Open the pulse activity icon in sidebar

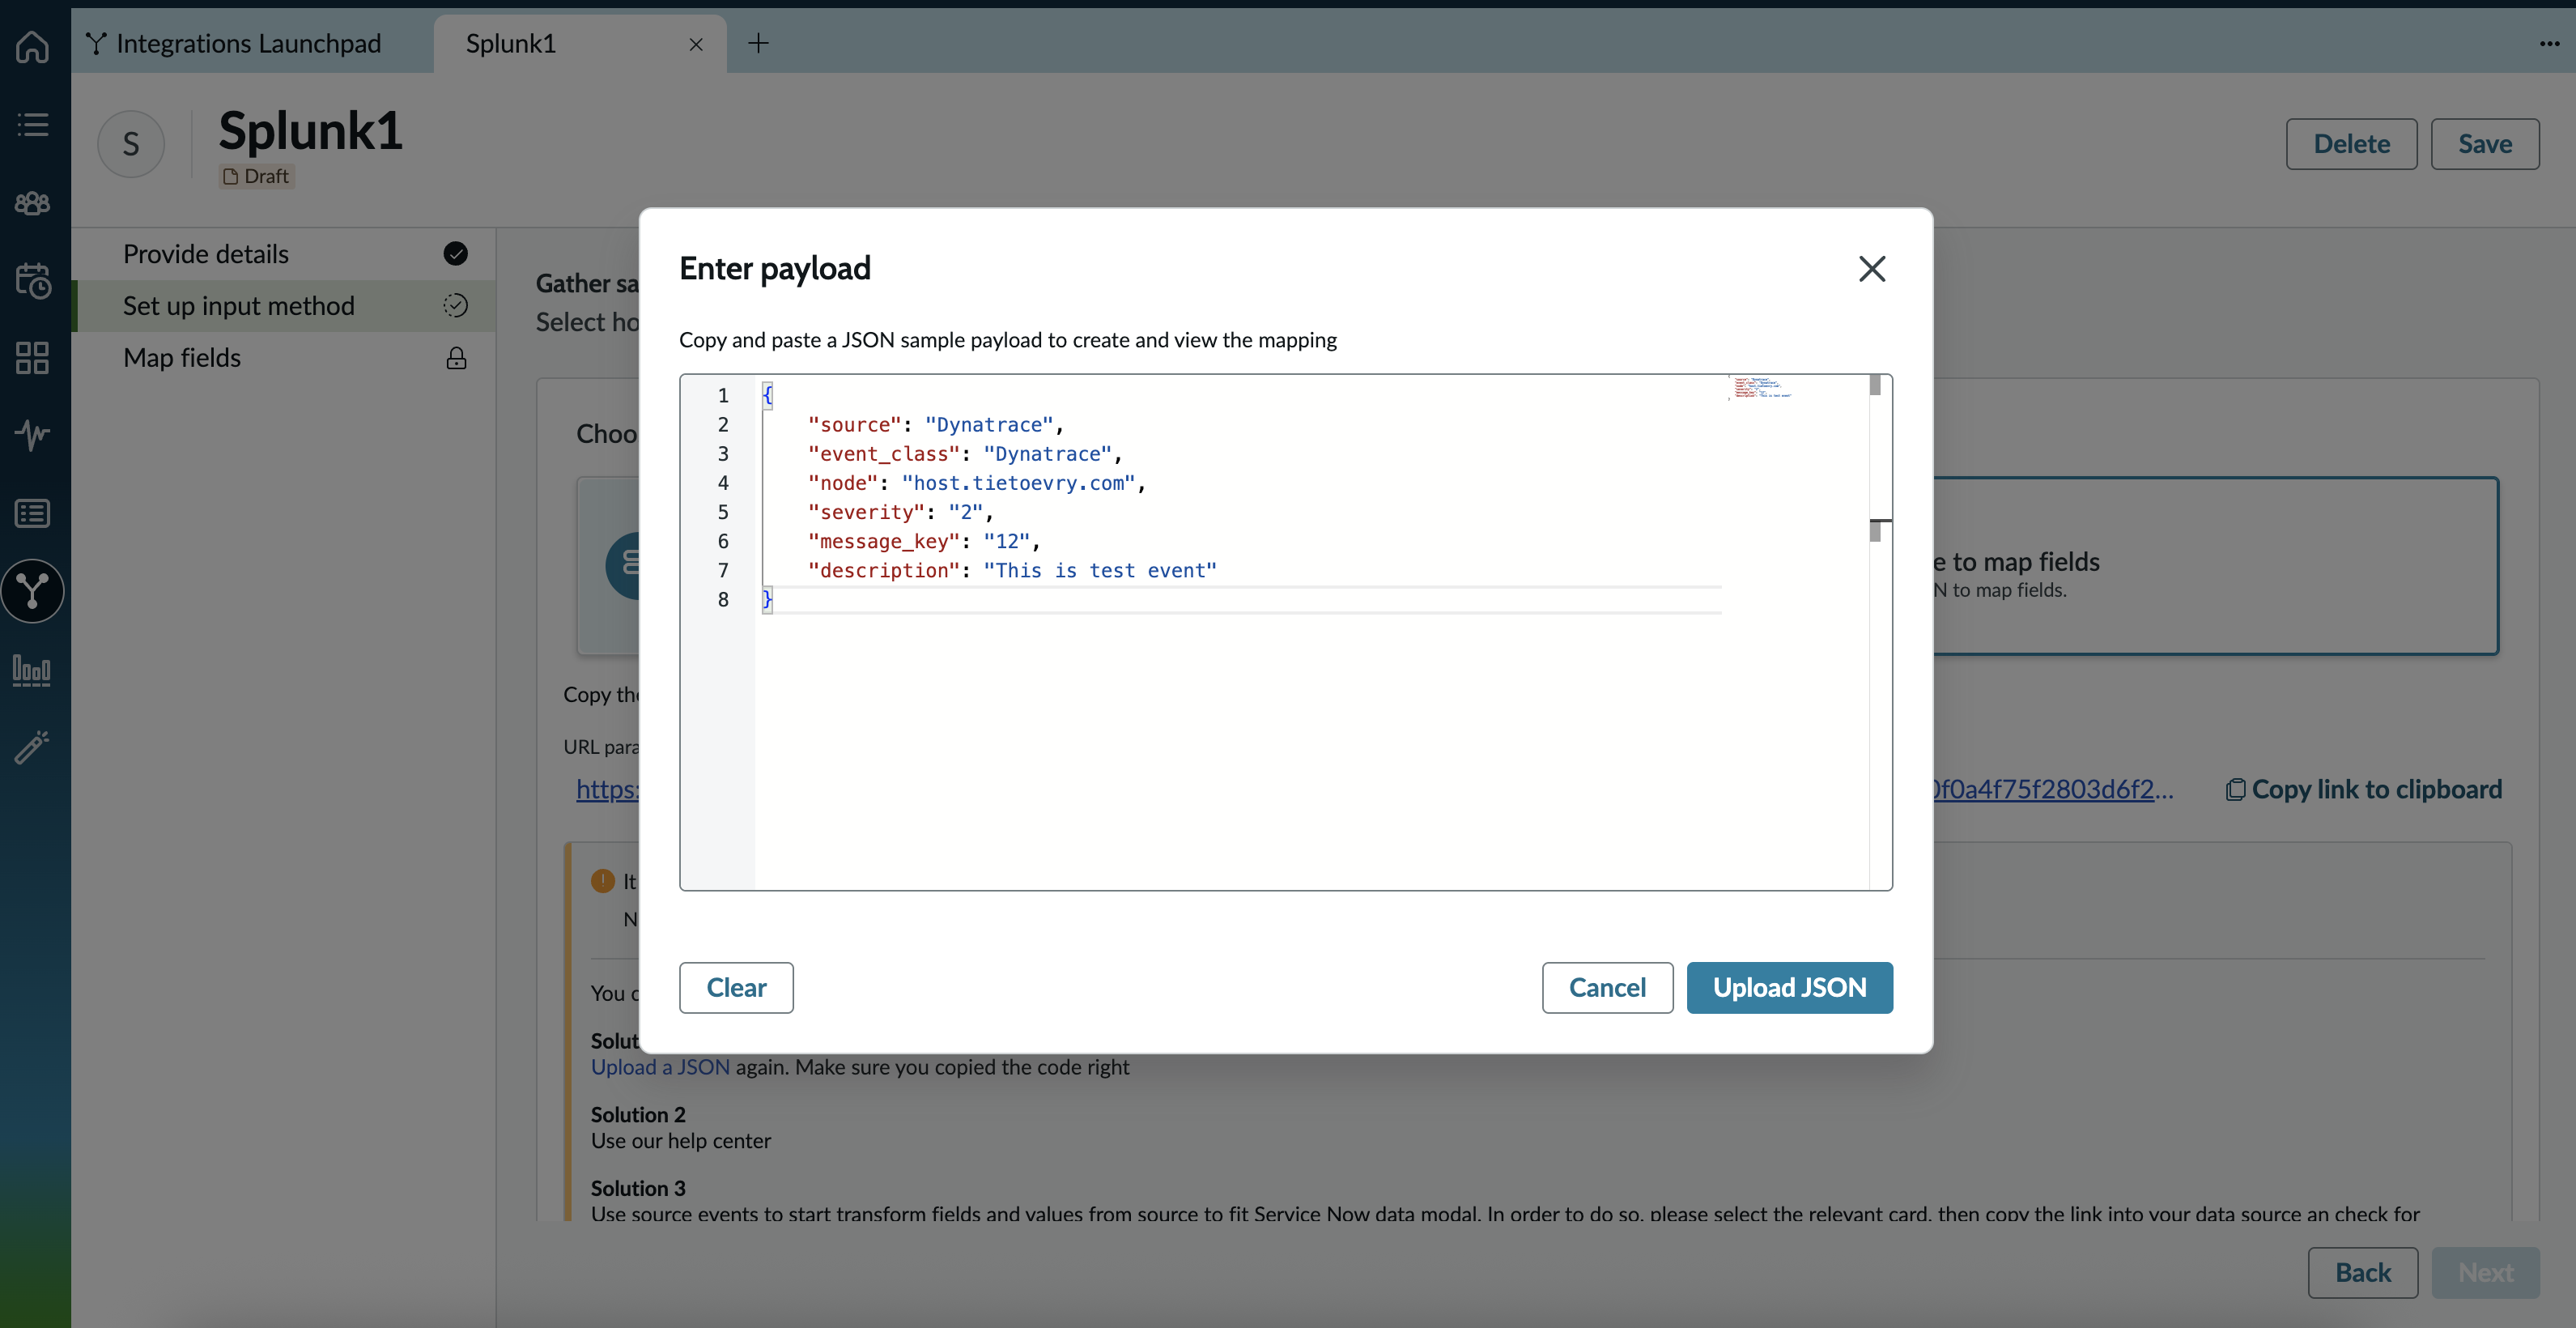[33, 435]
